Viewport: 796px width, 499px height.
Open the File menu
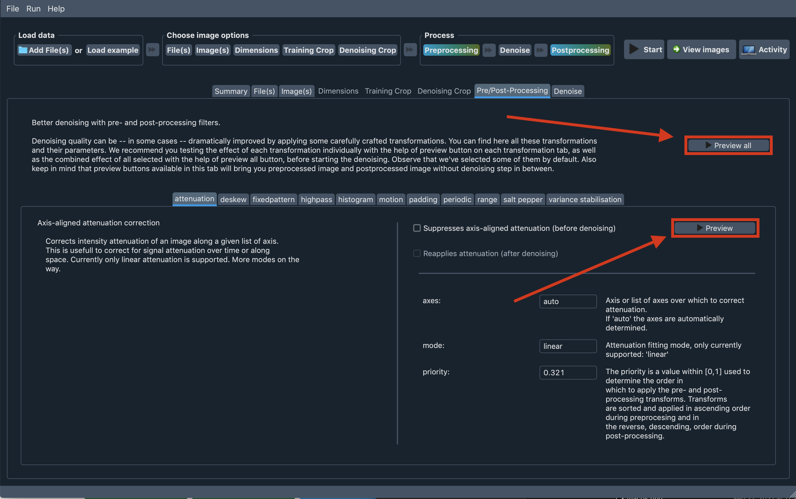(12, 8)
